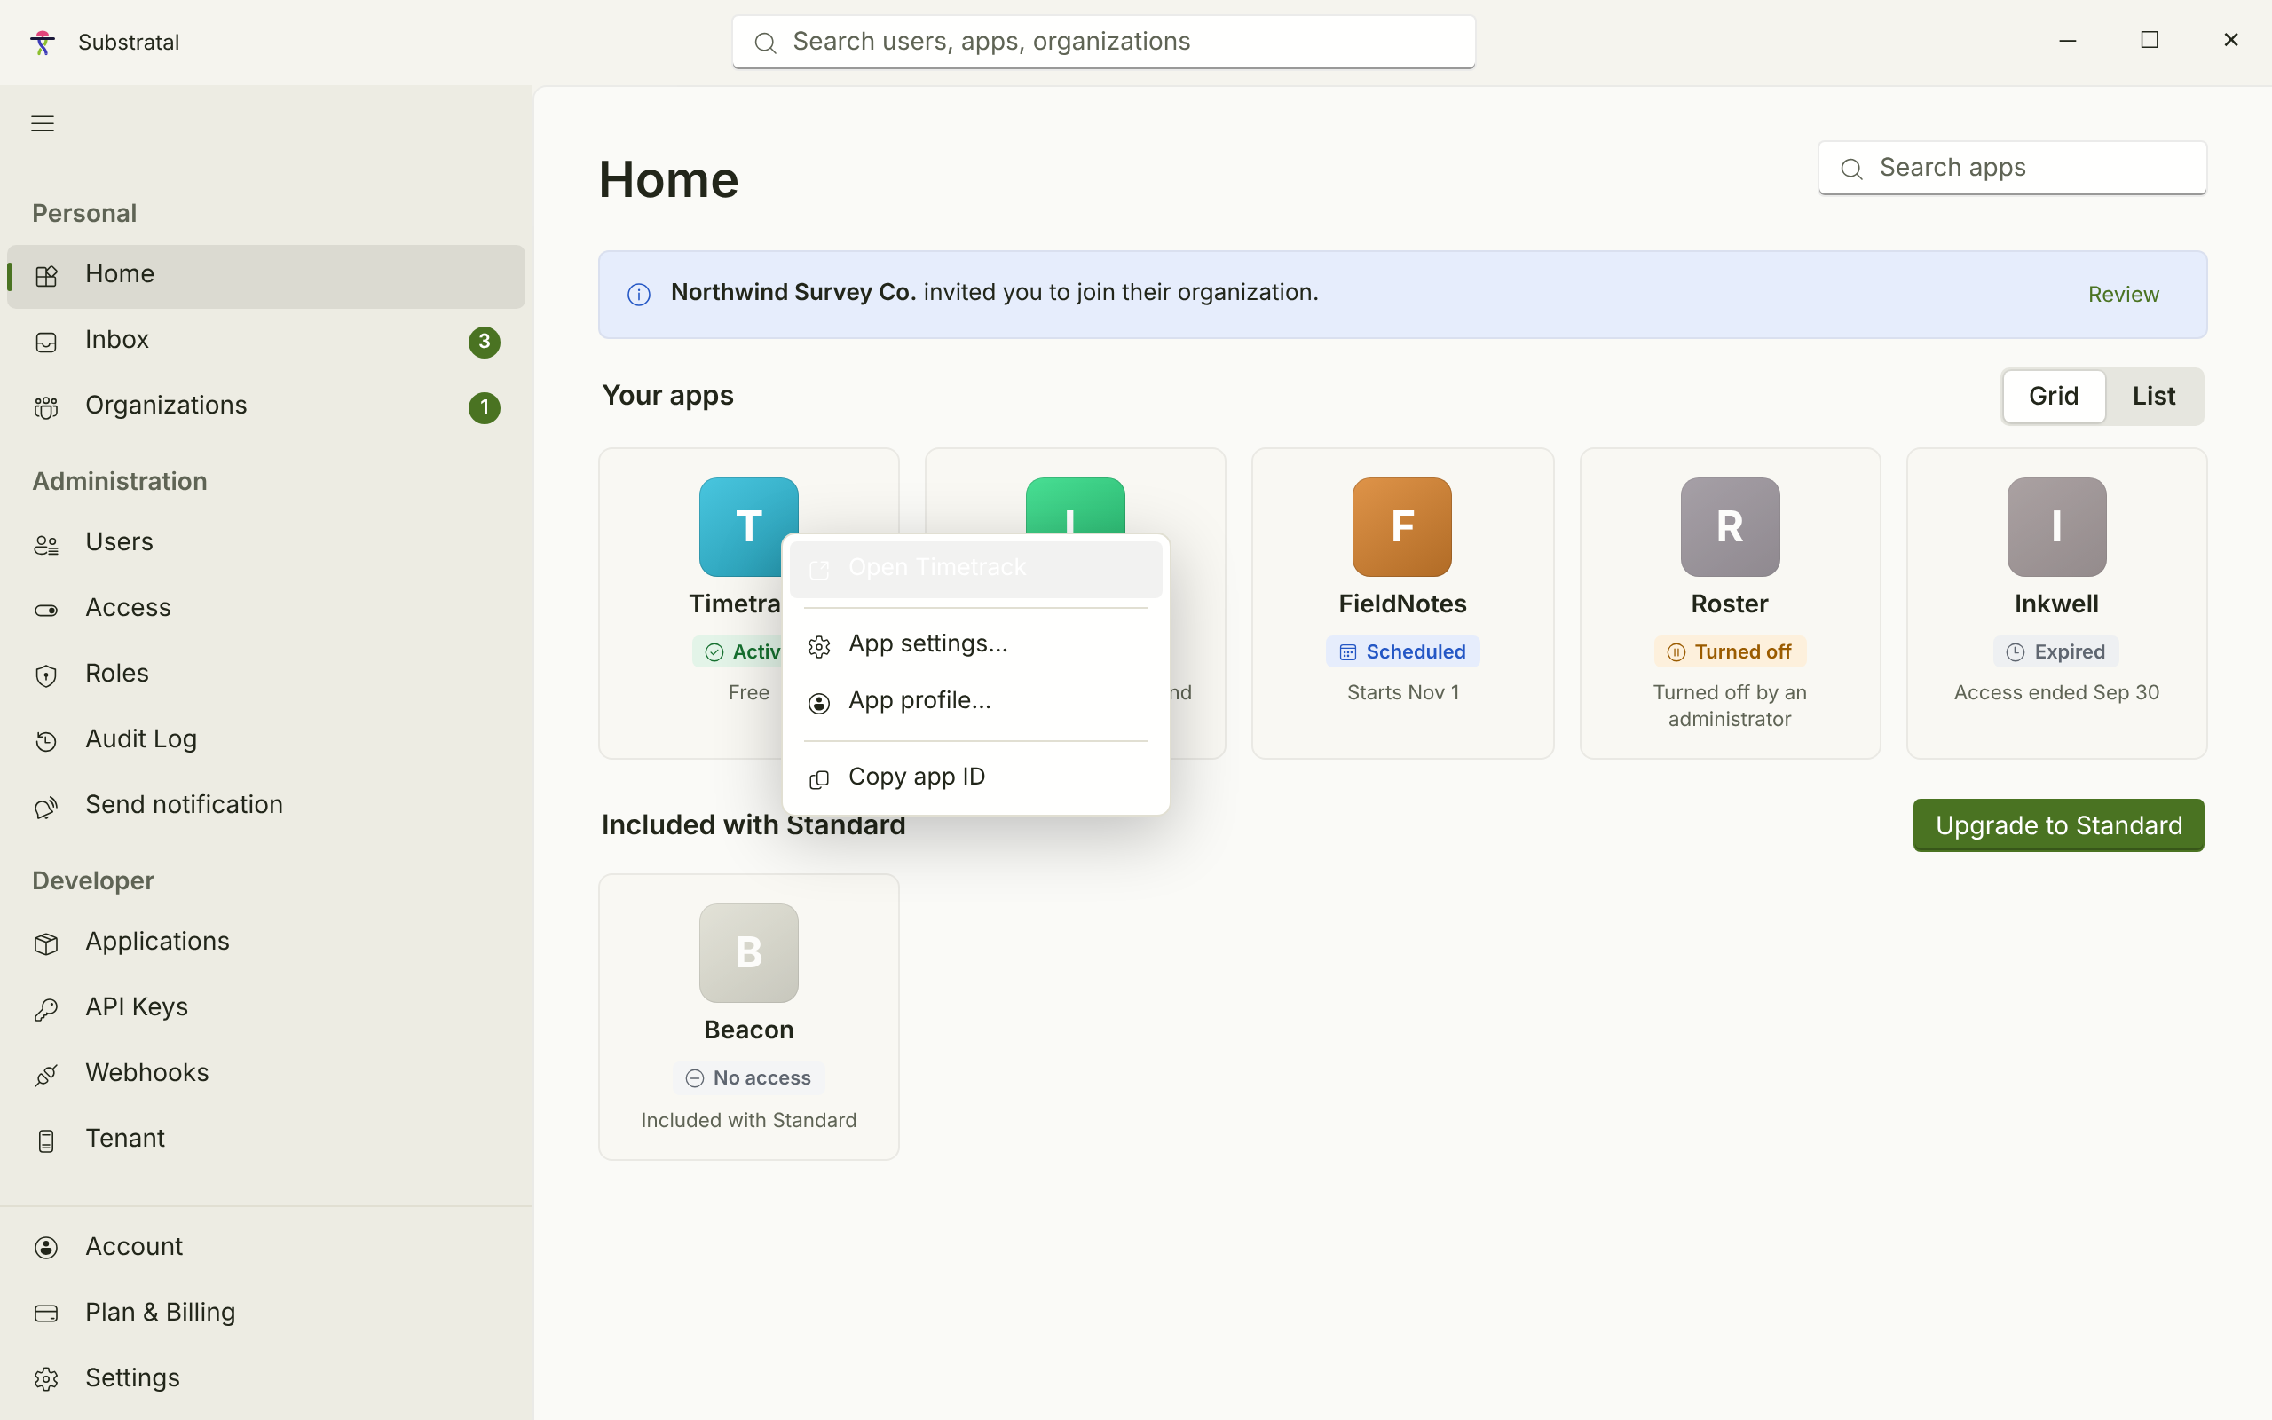Click the Beacon app name

748,1031
